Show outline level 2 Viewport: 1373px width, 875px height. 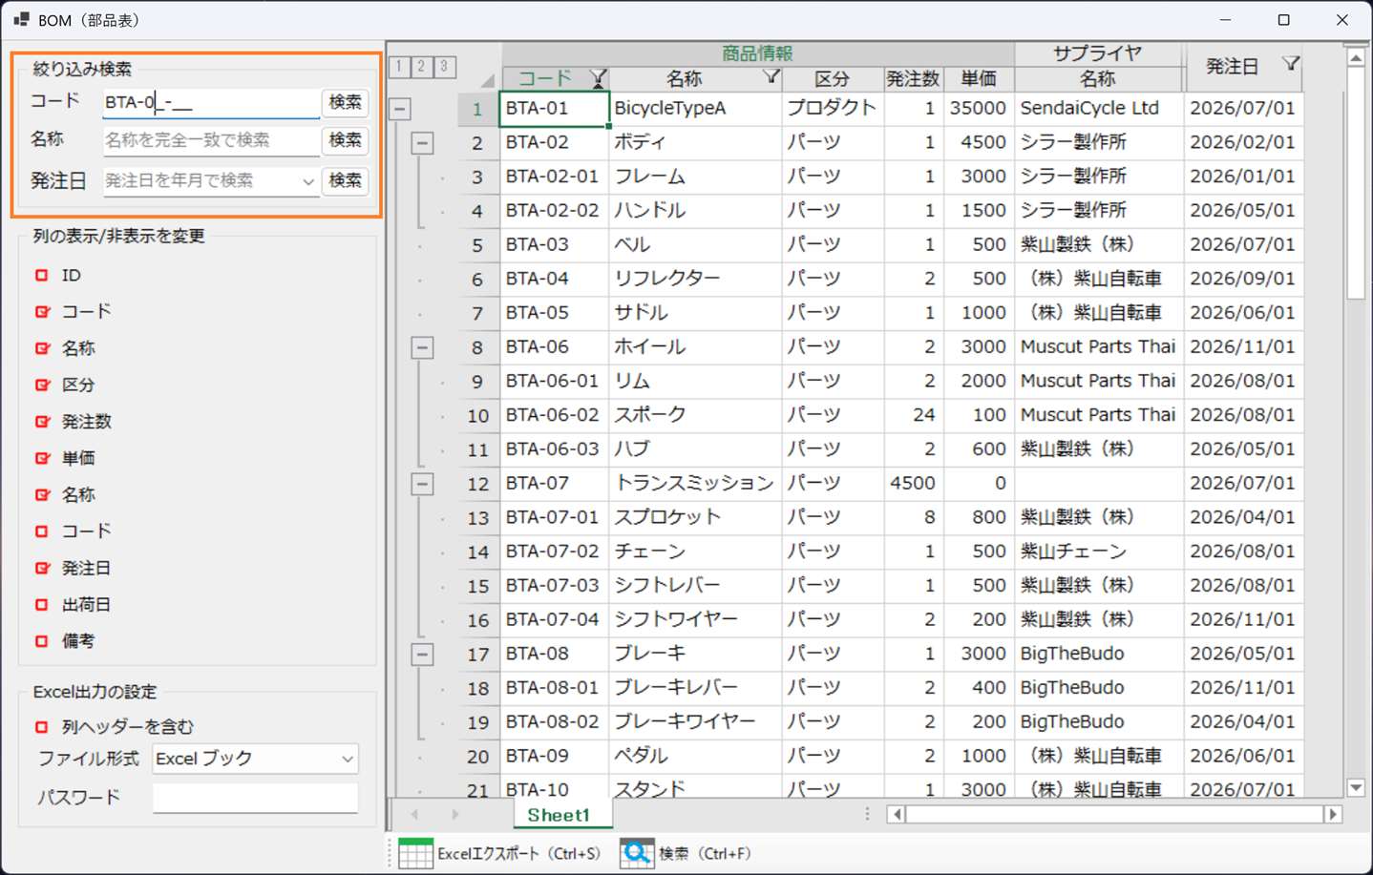click(x=422, y=66)
